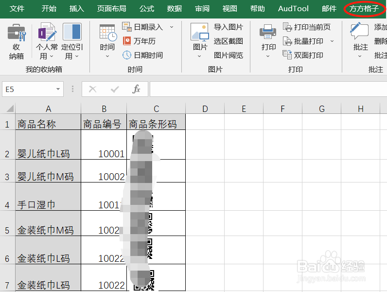Select cell containing 商品条形码
The width and height of the screenshot is (387, 292).
pos(156,122)
